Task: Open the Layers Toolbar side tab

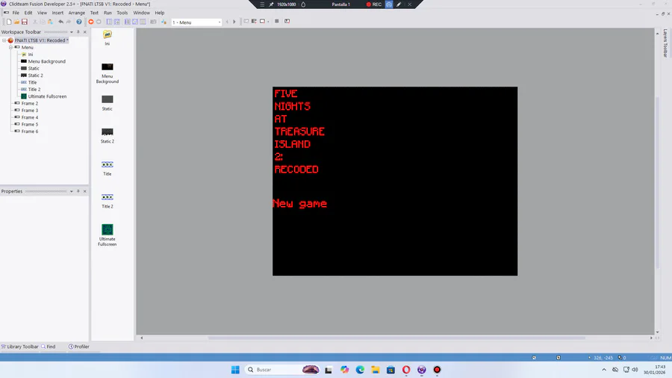Action: [665, 43]
